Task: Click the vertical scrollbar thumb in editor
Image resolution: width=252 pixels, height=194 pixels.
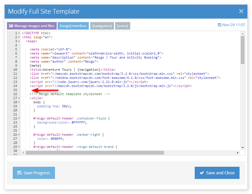Action: point(242,50)
